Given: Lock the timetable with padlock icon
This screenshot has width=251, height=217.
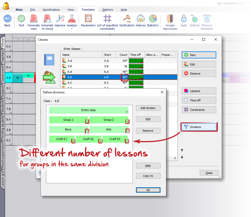Looking at the screenshot, I should pos(184,19).
